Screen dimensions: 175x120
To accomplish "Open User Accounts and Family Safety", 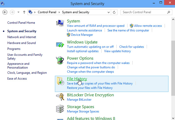I will click(x=25, y=57).
